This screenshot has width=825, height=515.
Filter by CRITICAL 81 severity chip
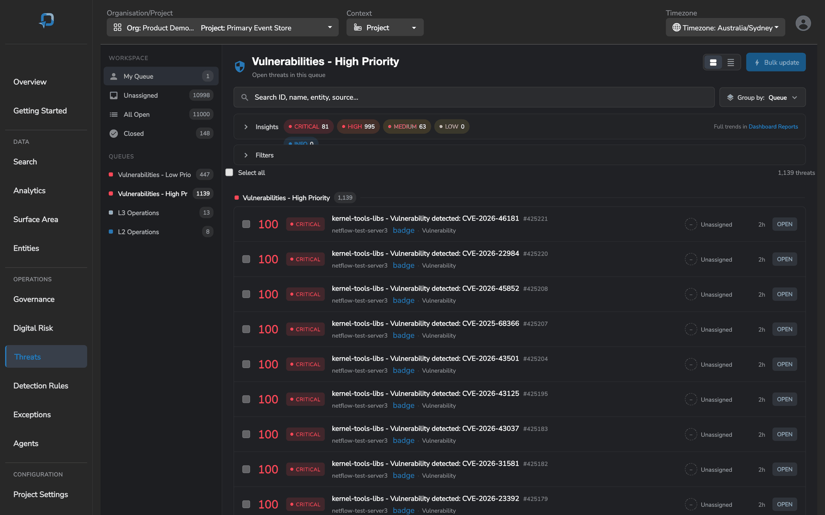(308, 127)
